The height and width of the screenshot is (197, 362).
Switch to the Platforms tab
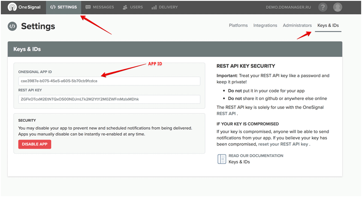238,26
